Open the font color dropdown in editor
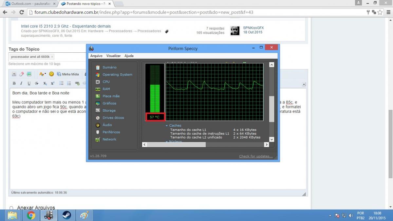Viewport: 393px width, 221px height. pyautogui.click(x=43, y=74)
